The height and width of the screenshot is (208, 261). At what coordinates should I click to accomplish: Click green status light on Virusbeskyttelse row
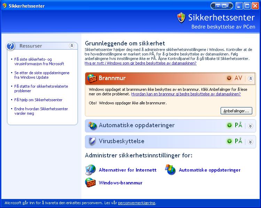tap(229, 141)
